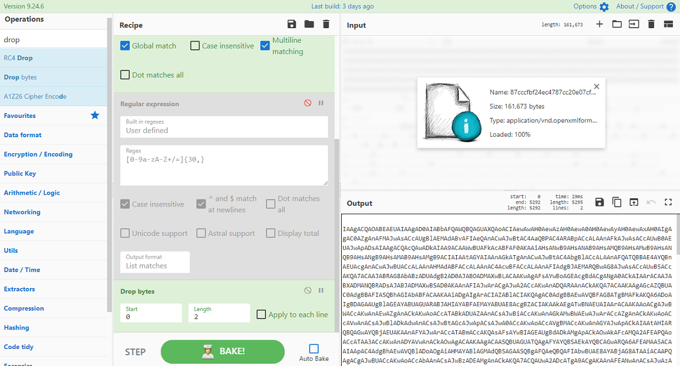Click the BAKE! button
This screenshot has height=366, width=680.
point(223,351)
